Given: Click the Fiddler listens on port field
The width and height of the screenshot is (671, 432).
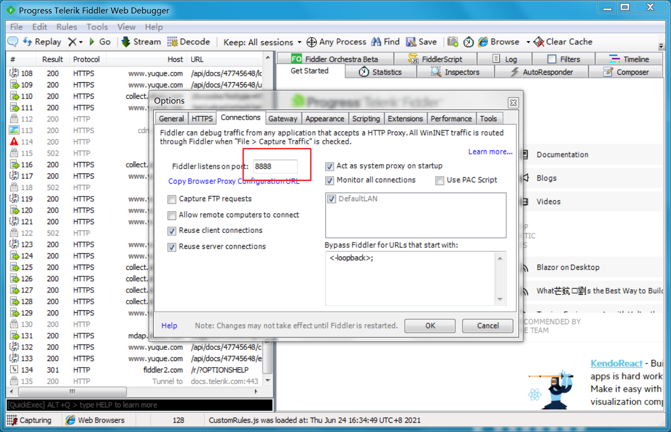Looking at the screenshot, I should coord(275,166).
